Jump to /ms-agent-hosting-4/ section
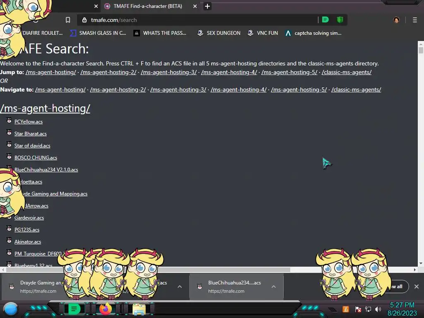This screenshot has width=424, height=318. [229, 72]
